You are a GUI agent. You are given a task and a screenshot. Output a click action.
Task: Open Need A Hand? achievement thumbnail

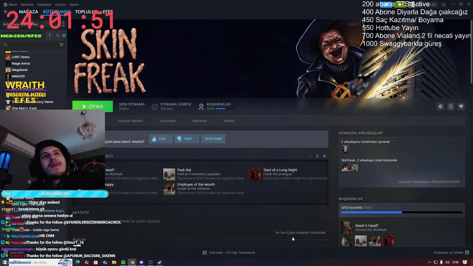click(x=347, y=227)
